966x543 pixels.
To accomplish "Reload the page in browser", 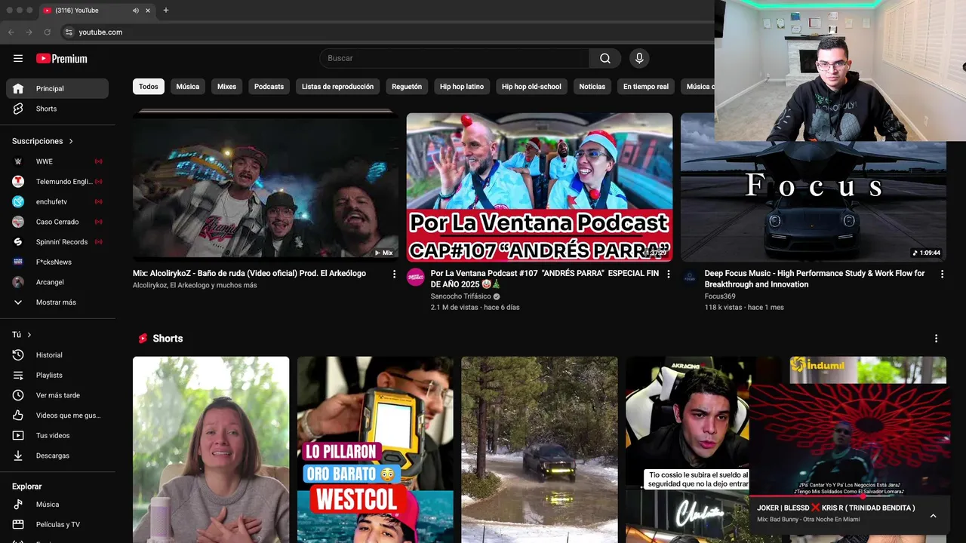I will pos(47,32).
